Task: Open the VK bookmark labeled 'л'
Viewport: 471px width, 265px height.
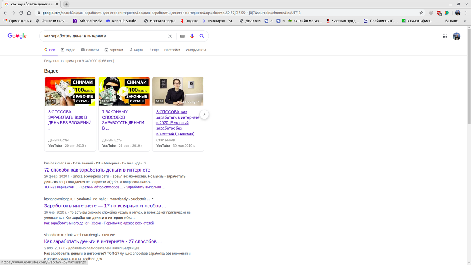Action: click(x=268, y=21)
